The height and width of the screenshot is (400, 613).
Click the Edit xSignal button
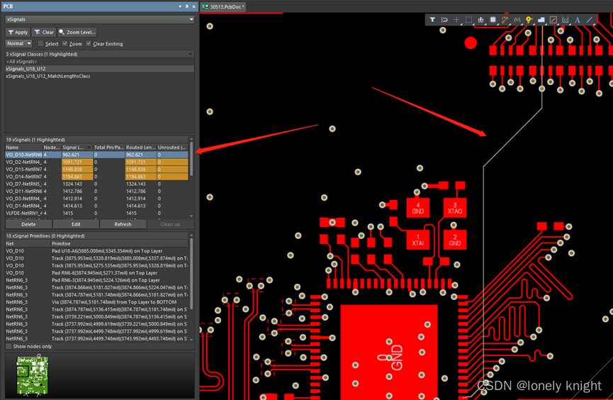[x=76, y=224]
